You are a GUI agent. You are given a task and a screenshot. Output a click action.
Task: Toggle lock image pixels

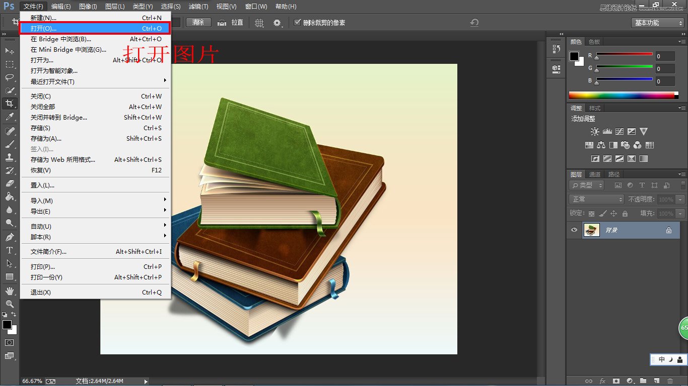tap(602, 214)
